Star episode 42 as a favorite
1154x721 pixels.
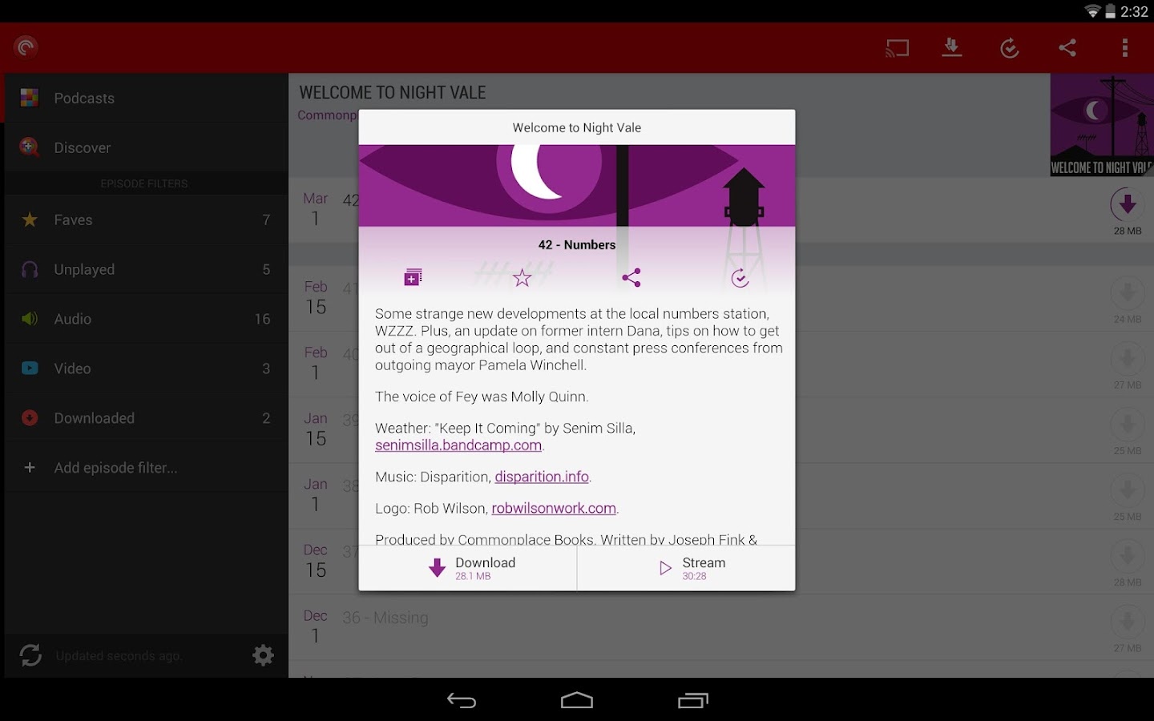[522, 278]
